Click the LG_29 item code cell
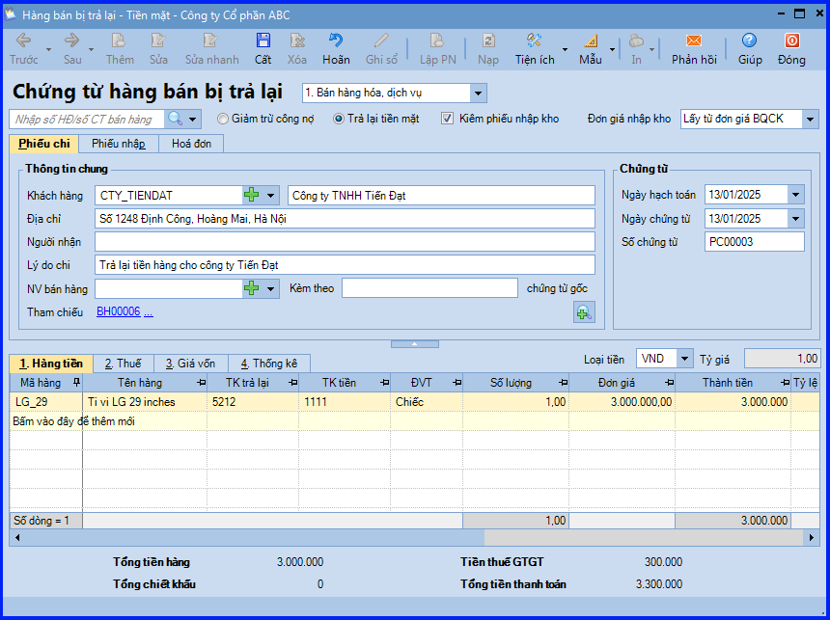830x620 pixels. 46,402
